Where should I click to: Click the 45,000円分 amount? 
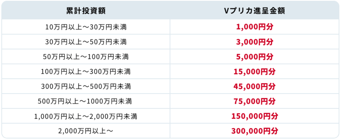tap(255, 87)
